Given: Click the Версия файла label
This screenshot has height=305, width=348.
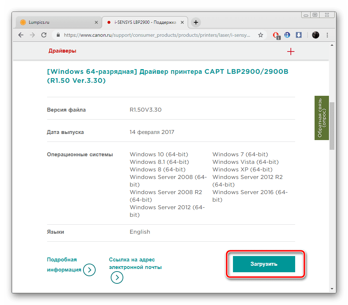Looking at the screenshot, I should point(66,110).
